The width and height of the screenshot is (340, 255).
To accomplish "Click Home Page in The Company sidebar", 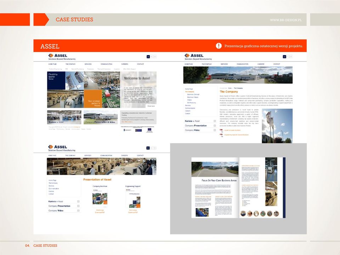I will coord(189,89).
